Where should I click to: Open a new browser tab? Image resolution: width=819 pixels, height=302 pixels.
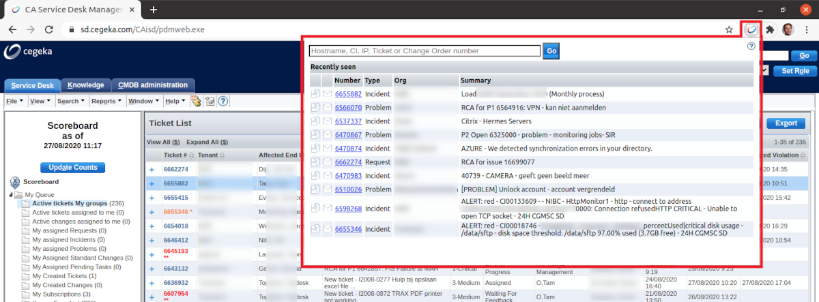click(x=154, y=10)
